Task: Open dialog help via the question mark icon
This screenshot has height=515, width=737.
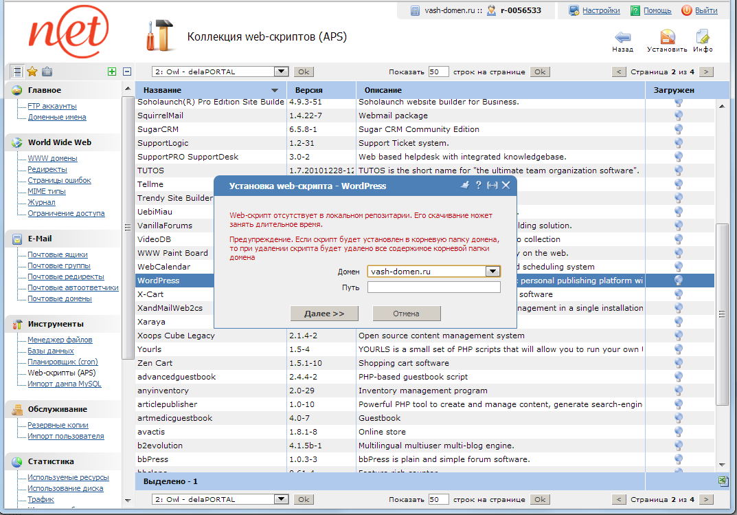Action: tap(479, 184)
